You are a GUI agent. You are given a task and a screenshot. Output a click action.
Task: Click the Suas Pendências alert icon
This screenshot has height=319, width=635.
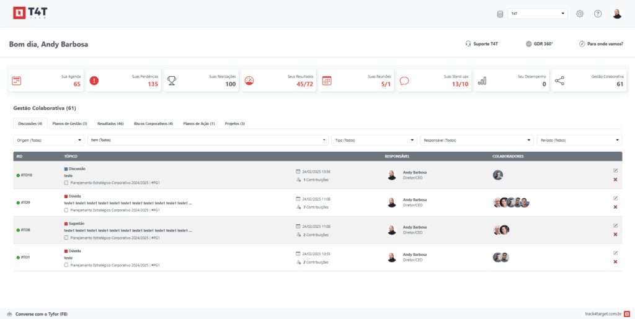tap(94, 81)
